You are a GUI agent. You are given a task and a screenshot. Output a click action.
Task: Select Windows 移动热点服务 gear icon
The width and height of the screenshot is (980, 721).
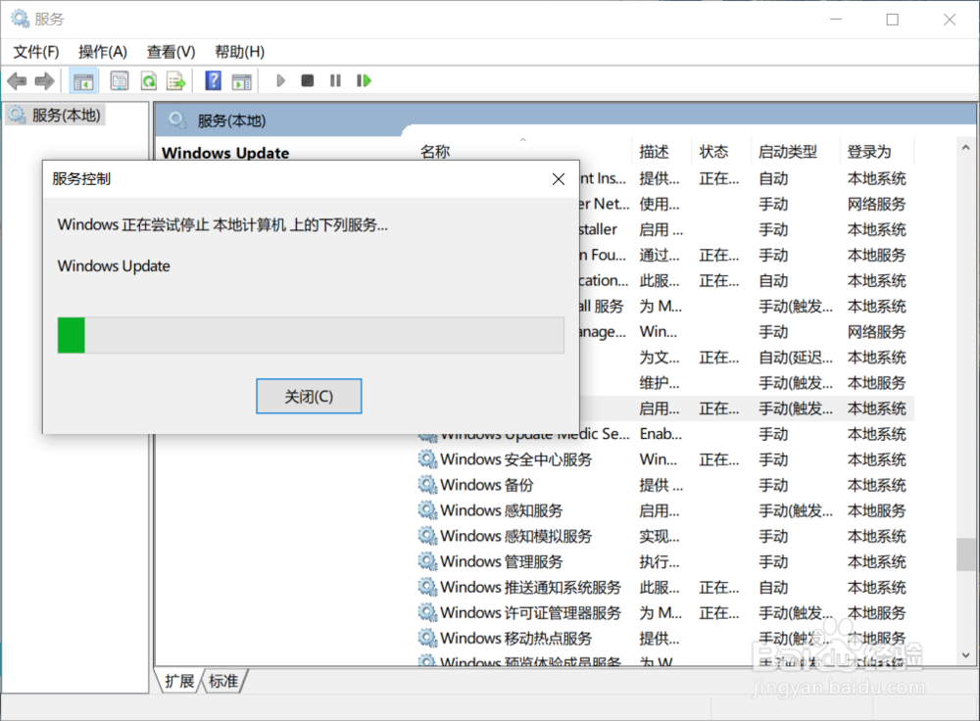click(x=427, y=639)
